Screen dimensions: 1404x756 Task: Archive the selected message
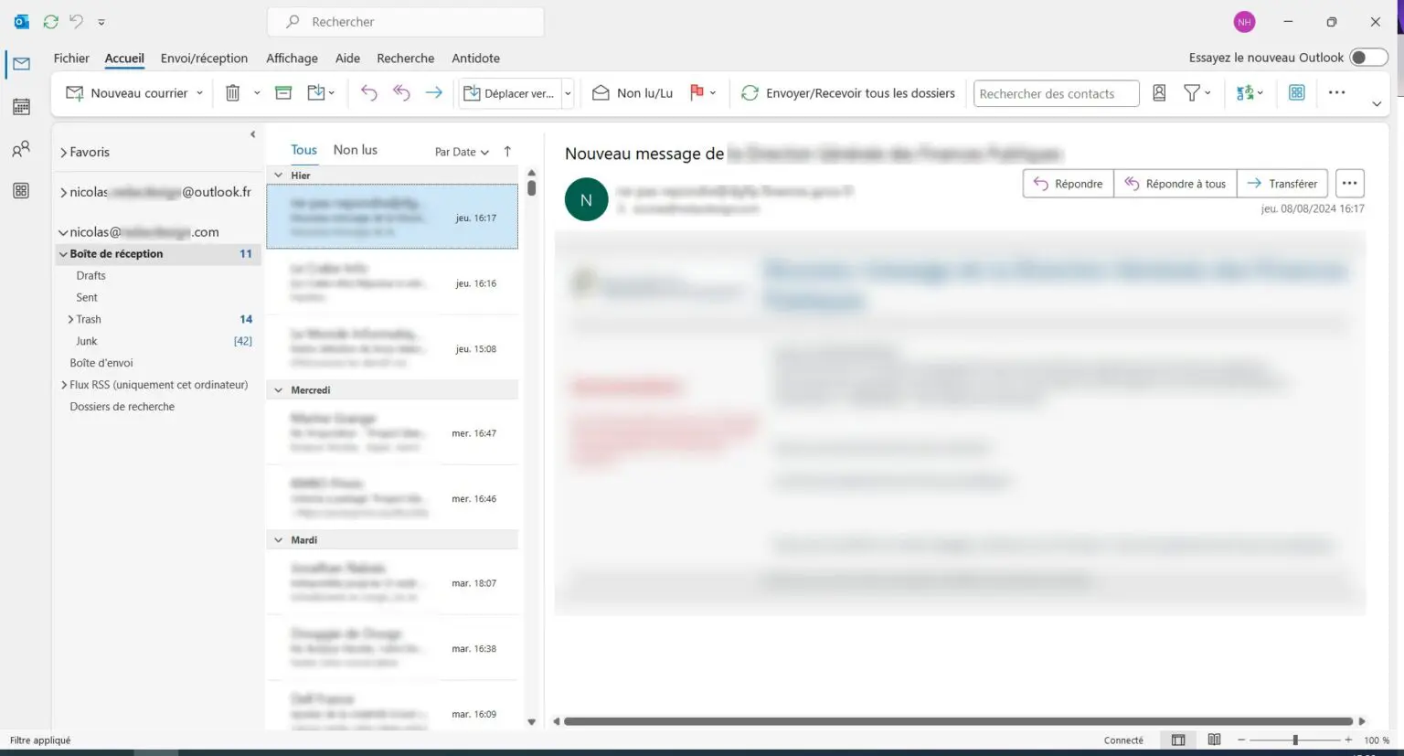pyautogui.click(x=282, y=92)
